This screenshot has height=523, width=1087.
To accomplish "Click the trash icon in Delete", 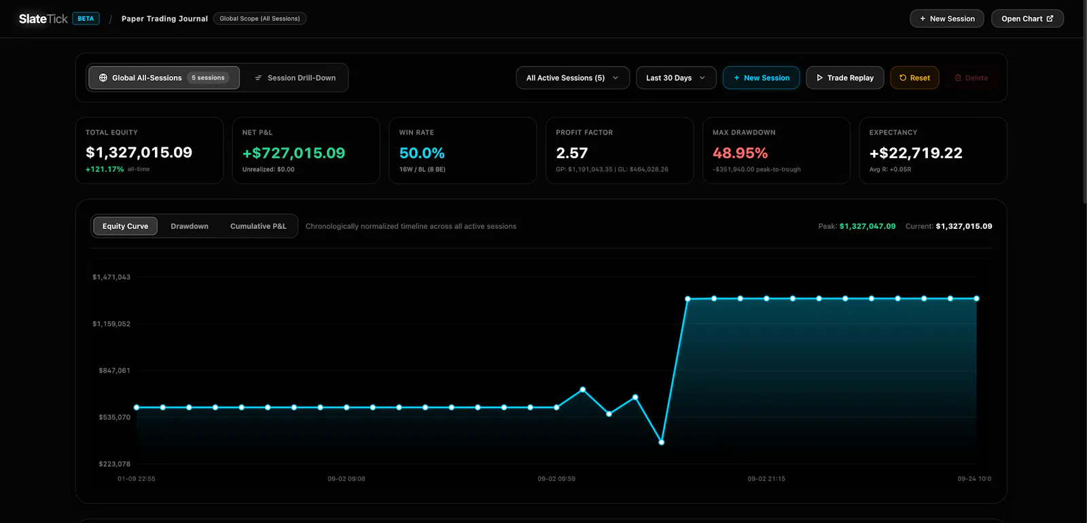I will 958,78.
